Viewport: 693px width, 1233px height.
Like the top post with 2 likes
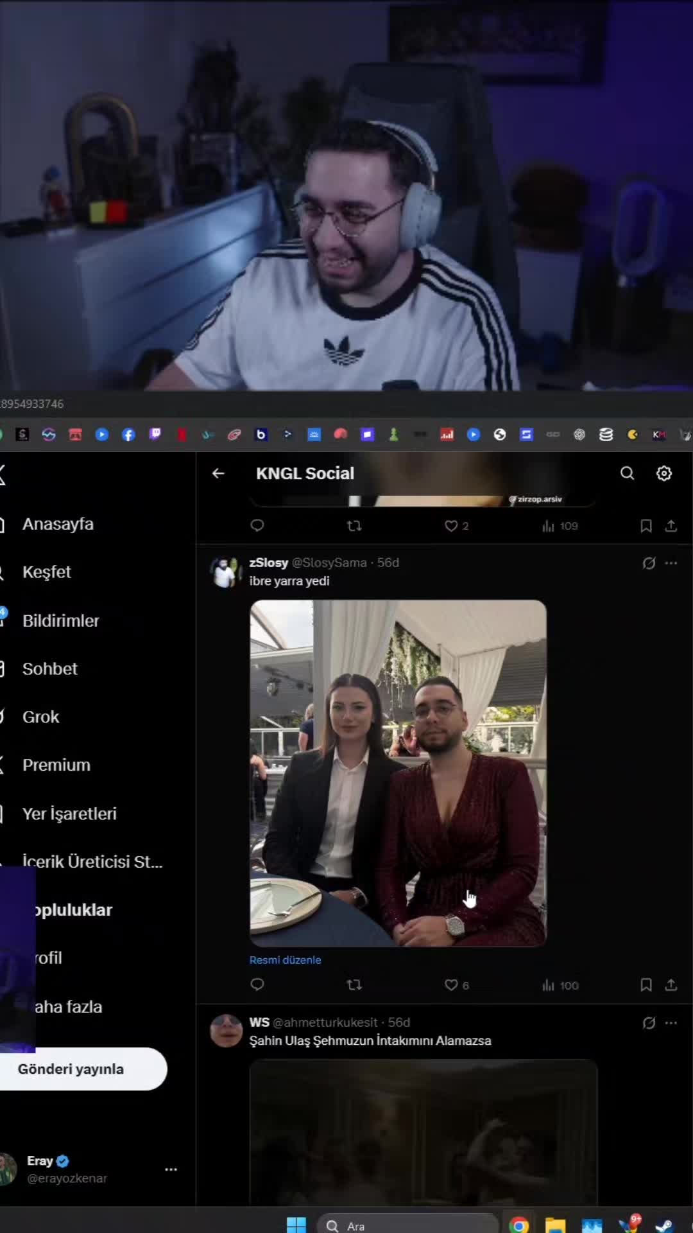[x=457, y=526]
